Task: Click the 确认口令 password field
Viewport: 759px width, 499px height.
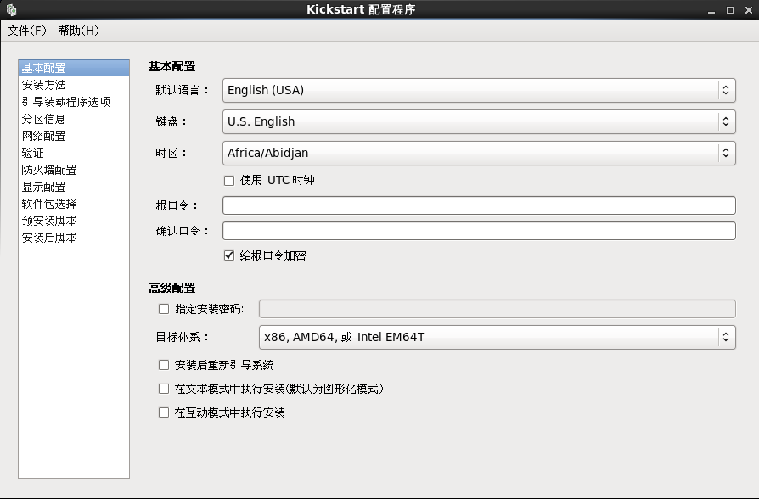Action: click(479, 231)
